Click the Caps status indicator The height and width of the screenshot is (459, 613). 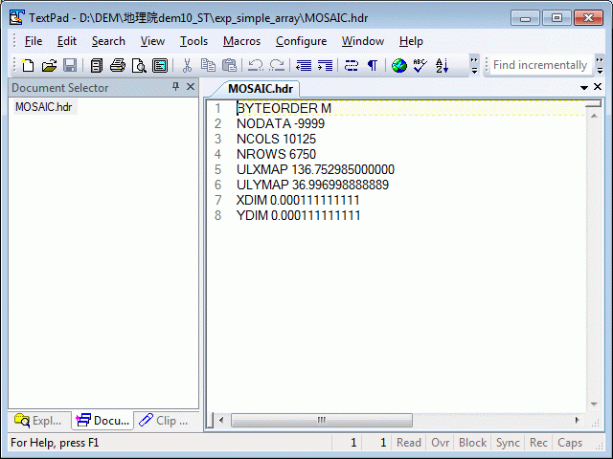point(570,443)
